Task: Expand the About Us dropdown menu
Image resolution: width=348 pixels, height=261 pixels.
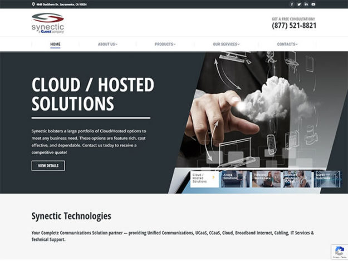Action: click(x=107, y=44)
